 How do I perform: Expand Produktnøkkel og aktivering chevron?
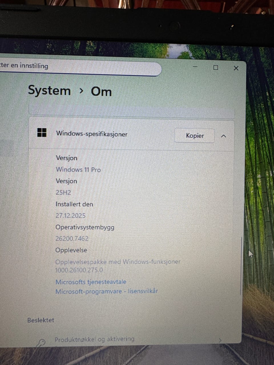click(x=220, y=340)
